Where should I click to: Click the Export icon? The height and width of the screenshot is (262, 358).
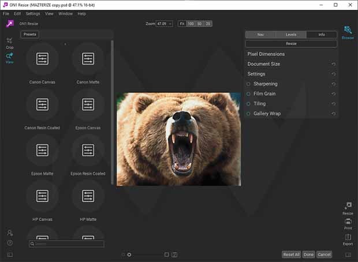pyautogui.click(x=348, y=239)
